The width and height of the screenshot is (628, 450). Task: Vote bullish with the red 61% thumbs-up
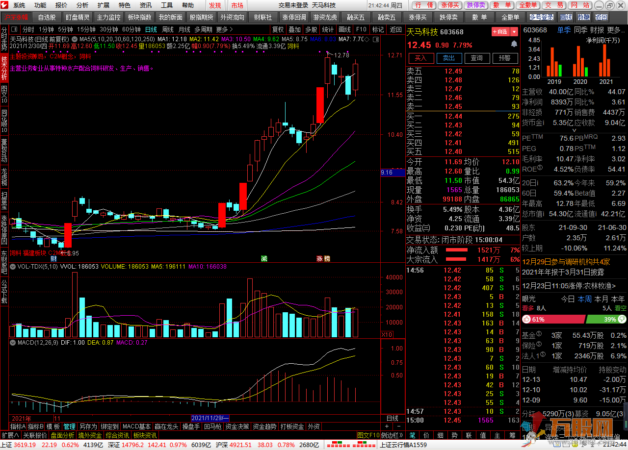pos(553,319)
